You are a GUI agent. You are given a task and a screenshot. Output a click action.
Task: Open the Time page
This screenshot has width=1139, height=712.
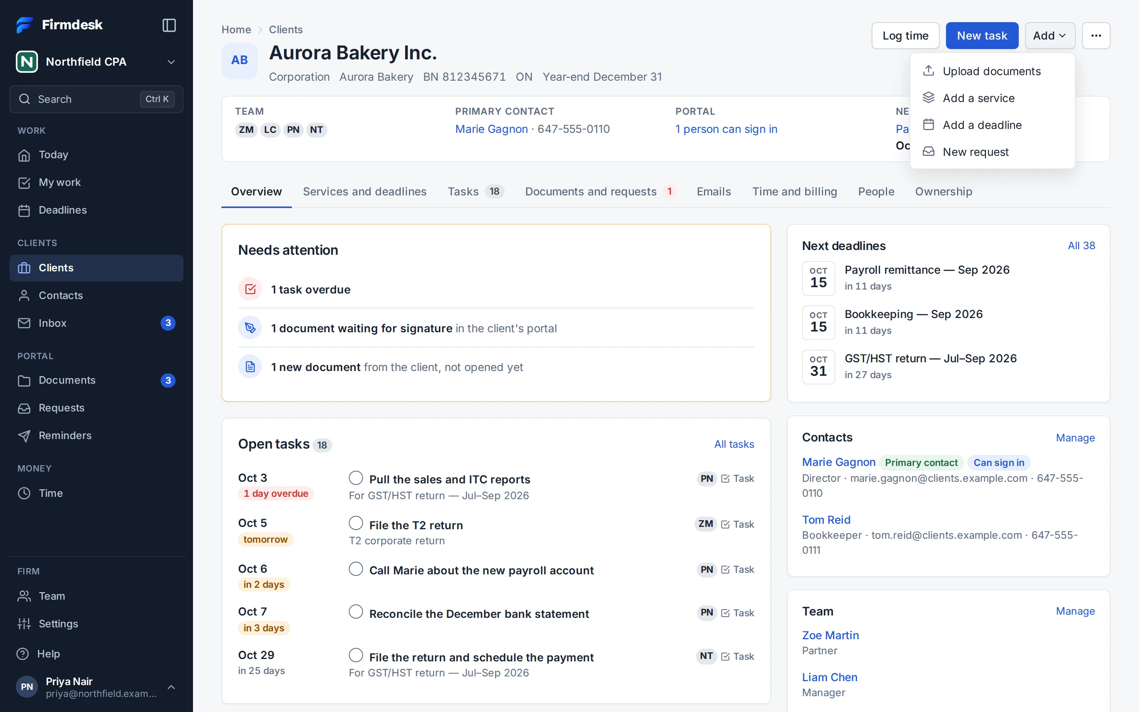tap(96, 493)
